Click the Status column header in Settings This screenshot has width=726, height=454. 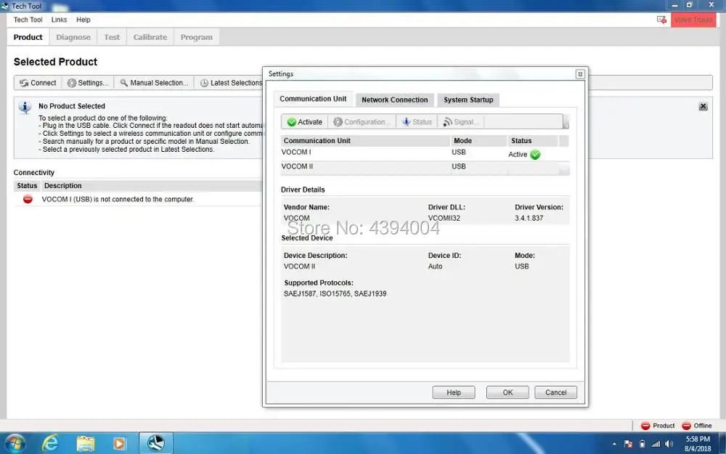pyautogui.click(x=532, y=141)
